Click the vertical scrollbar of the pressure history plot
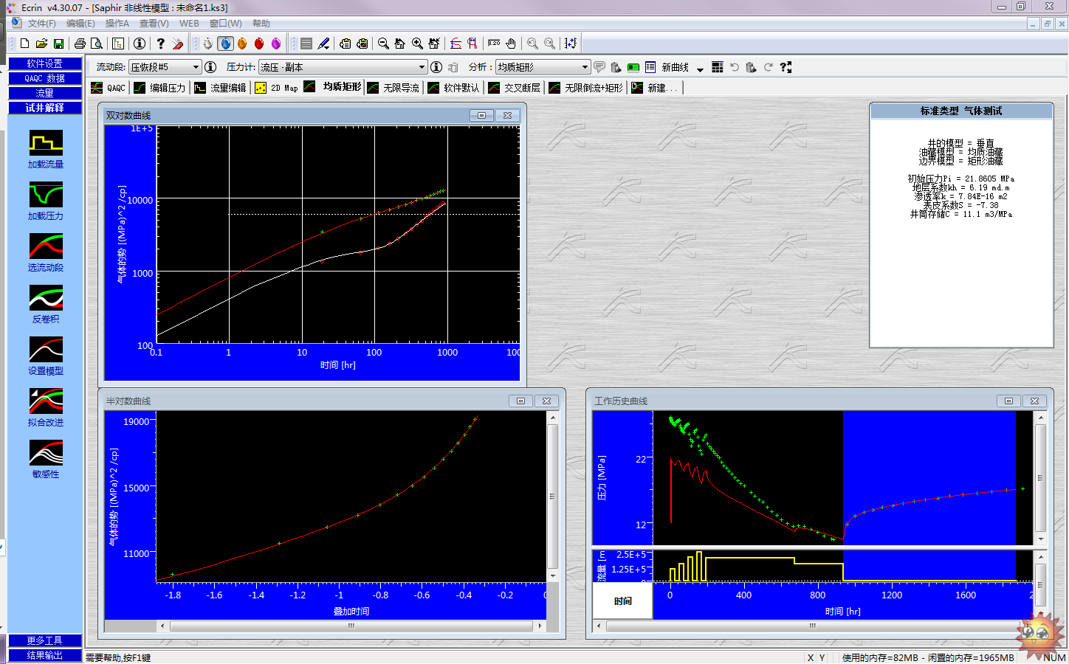The image size is (1069, 664). point(1041,478)
